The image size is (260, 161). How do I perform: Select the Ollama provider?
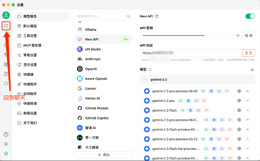click(x=103, y=30)
